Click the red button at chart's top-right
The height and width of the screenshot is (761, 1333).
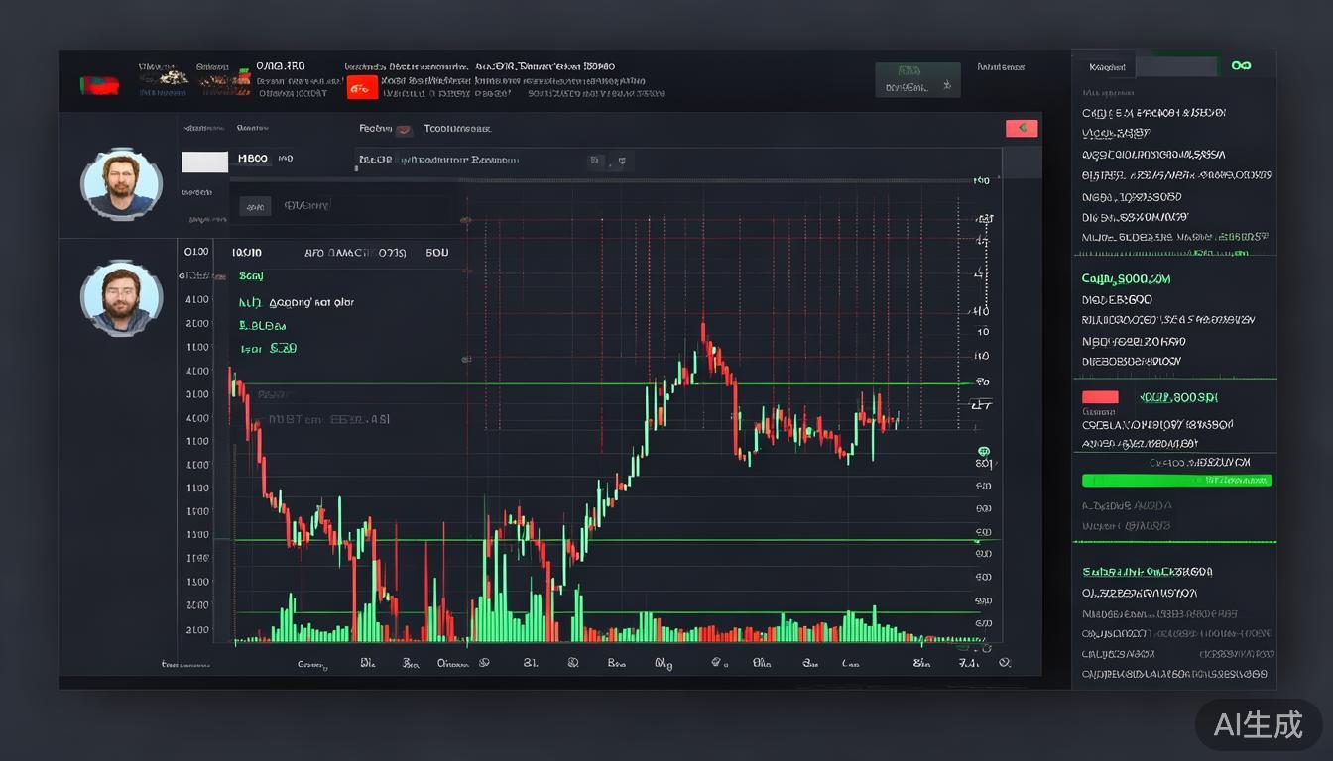[x=1021, y=129]
